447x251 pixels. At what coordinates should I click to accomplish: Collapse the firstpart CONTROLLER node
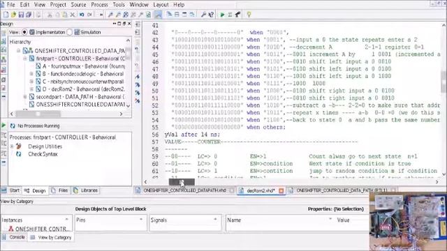click(25, 59)
